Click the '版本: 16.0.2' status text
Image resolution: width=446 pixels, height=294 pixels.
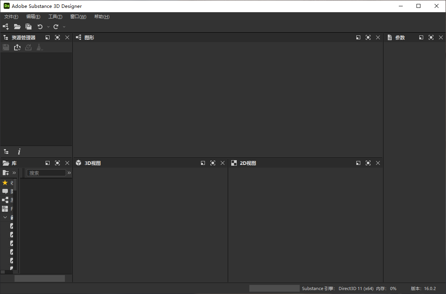pyautogui.click(x=423, y=288)
